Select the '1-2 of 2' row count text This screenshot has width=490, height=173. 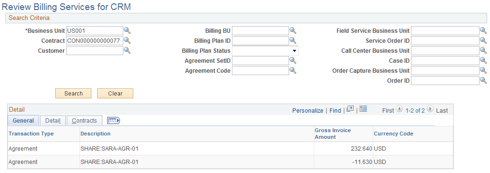point(415,110)
